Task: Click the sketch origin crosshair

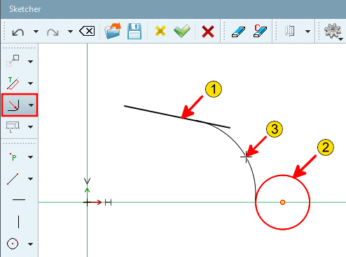Action: tap(87, 202)
